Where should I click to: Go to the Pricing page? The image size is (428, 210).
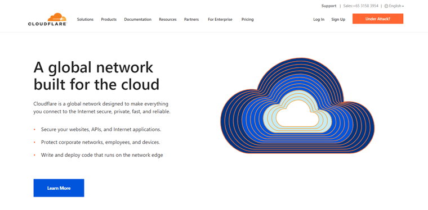click(x=248, y=19)
